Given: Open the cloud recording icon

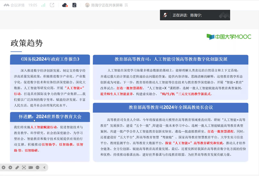Looking at the screenshot, I should point(65,5).
